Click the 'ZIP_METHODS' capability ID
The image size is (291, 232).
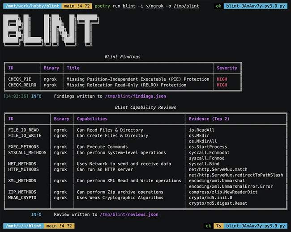22,192
